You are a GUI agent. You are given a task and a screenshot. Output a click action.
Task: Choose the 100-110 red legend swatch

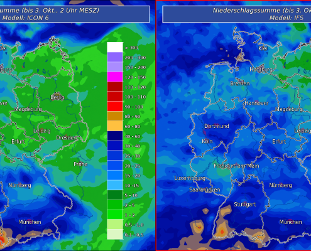[x=115, y=97]
